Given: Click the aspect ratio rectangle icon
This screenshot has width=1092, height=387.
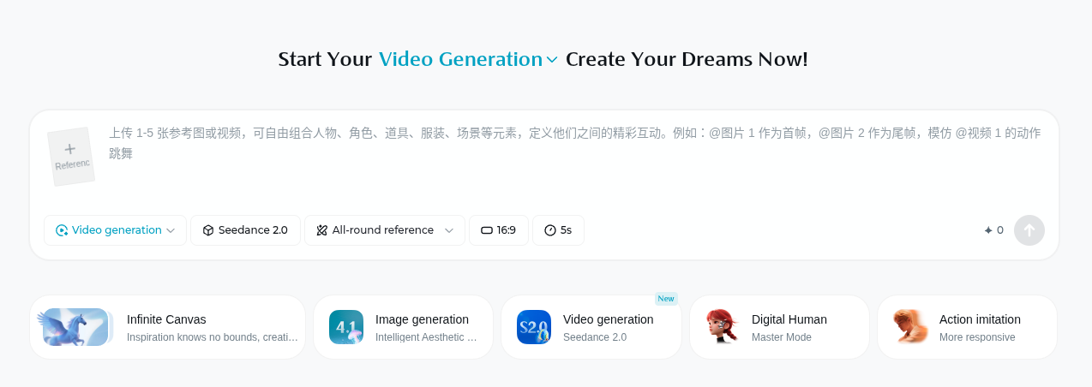Looking at the screenshot, I should [x=487, y=230].
